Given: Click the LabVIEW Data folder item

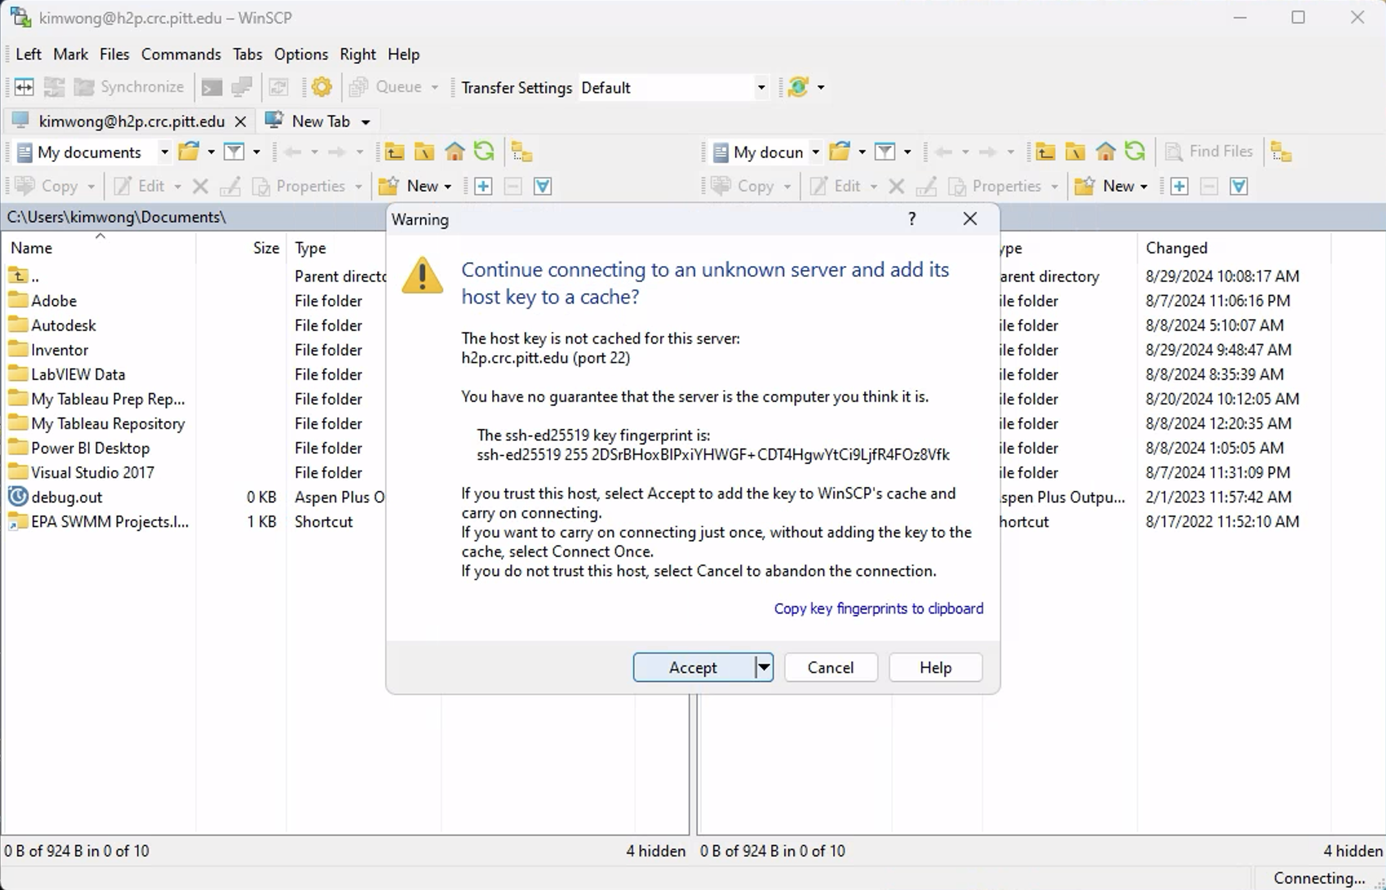Looking at the screenshot, I should click(78, 374).
